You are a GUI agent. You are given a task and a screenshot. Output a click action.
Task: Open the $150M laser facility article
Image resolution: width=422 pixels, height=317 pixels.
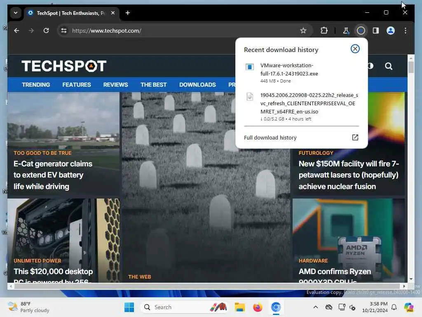click(349, 175)
